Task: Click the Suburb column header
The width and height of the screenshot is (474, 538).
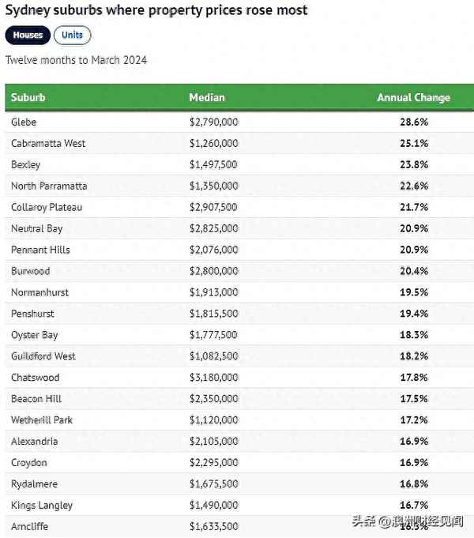Action: 28,98
